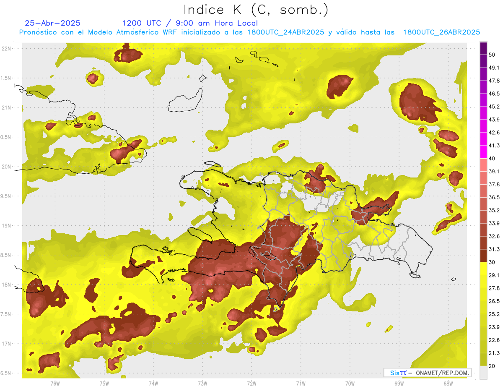Click the "35.2" color bar label
The width and height of the screenshot is (503, 389).
pos(494,211)
